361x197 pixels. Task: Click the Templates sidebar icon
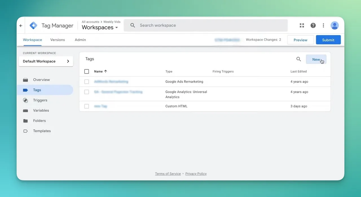[25, 131]
